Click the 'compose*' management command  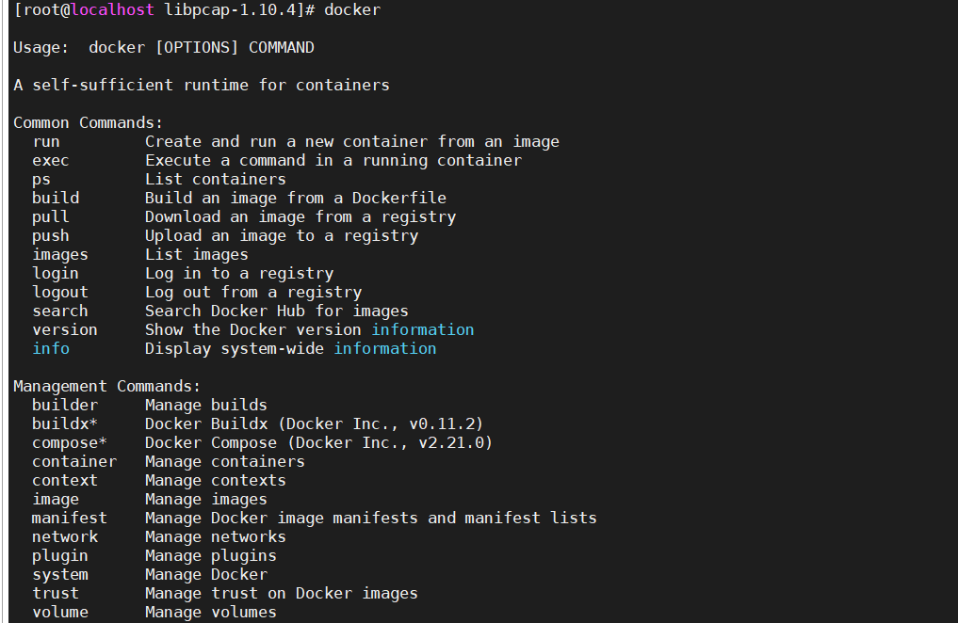coord(70,442)
